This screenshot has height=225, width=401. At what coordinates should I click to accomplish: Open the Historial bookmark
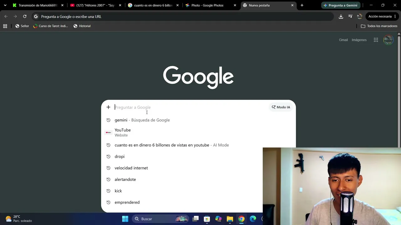(82, 26)
